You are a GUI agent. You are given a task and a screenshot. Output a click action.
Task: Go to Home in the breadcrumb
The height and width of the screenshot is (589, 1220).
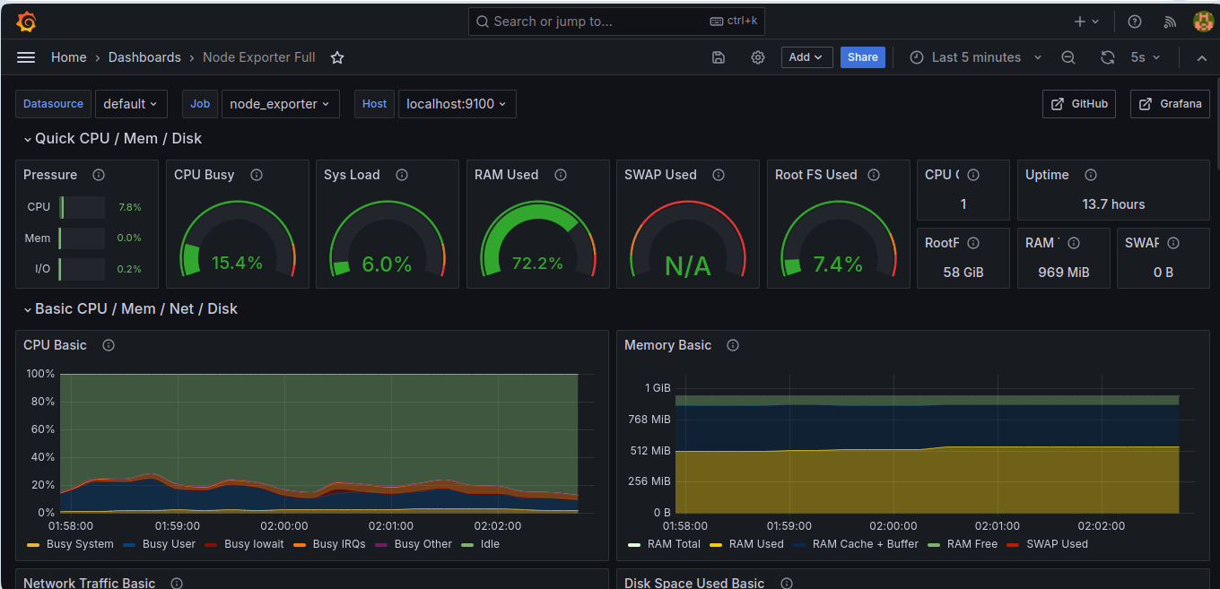69,57
